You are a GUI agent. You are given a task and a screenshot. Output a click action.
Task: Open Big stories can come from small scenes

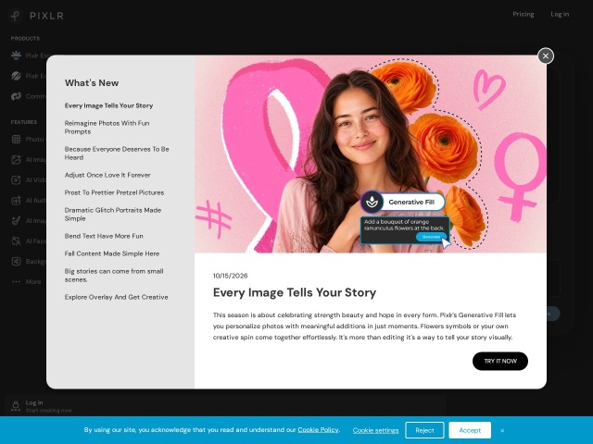coord(114,276)
